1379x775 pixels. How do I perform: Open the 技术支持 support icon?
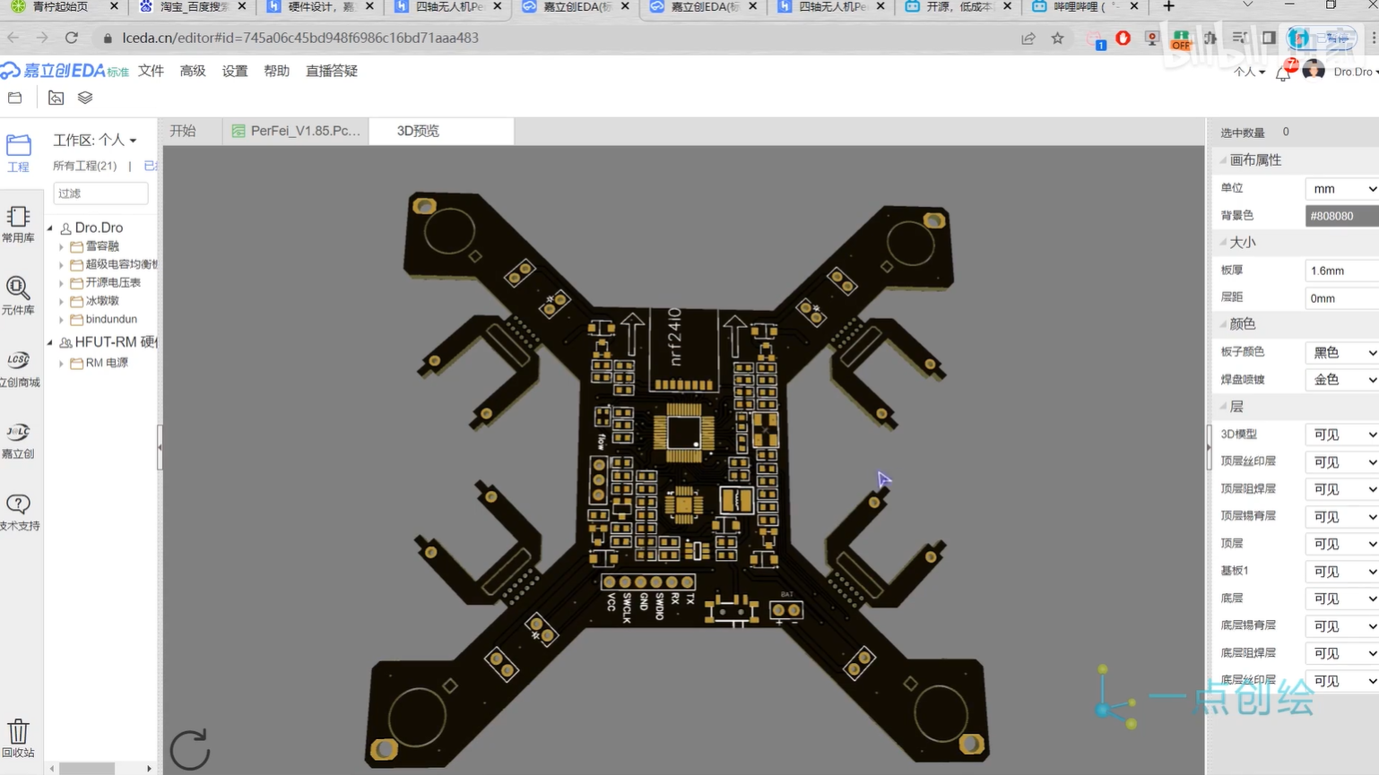pos(18,512)
